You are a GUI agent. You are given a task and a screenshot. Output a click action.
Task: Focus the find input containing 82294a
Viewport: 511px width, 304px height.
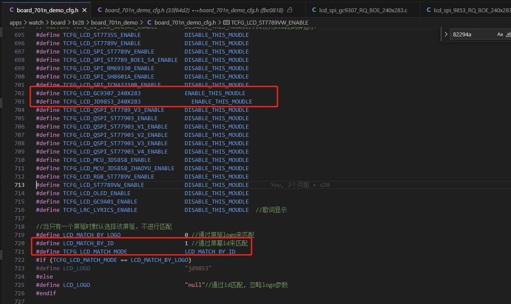tap(472, 34)
